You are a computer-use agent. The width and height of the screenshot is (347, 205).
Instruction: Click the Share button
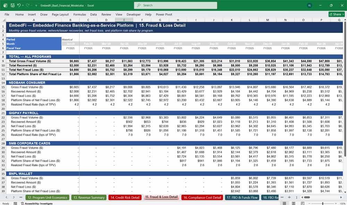coord(337,14)
